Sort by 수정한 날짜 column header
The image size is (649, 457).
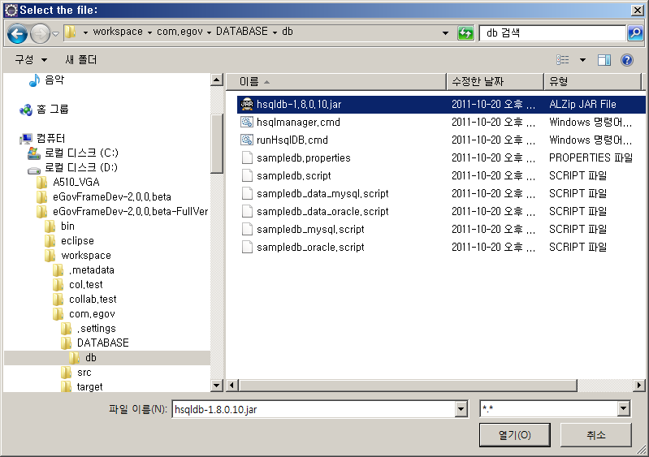(x=478, y=82)
